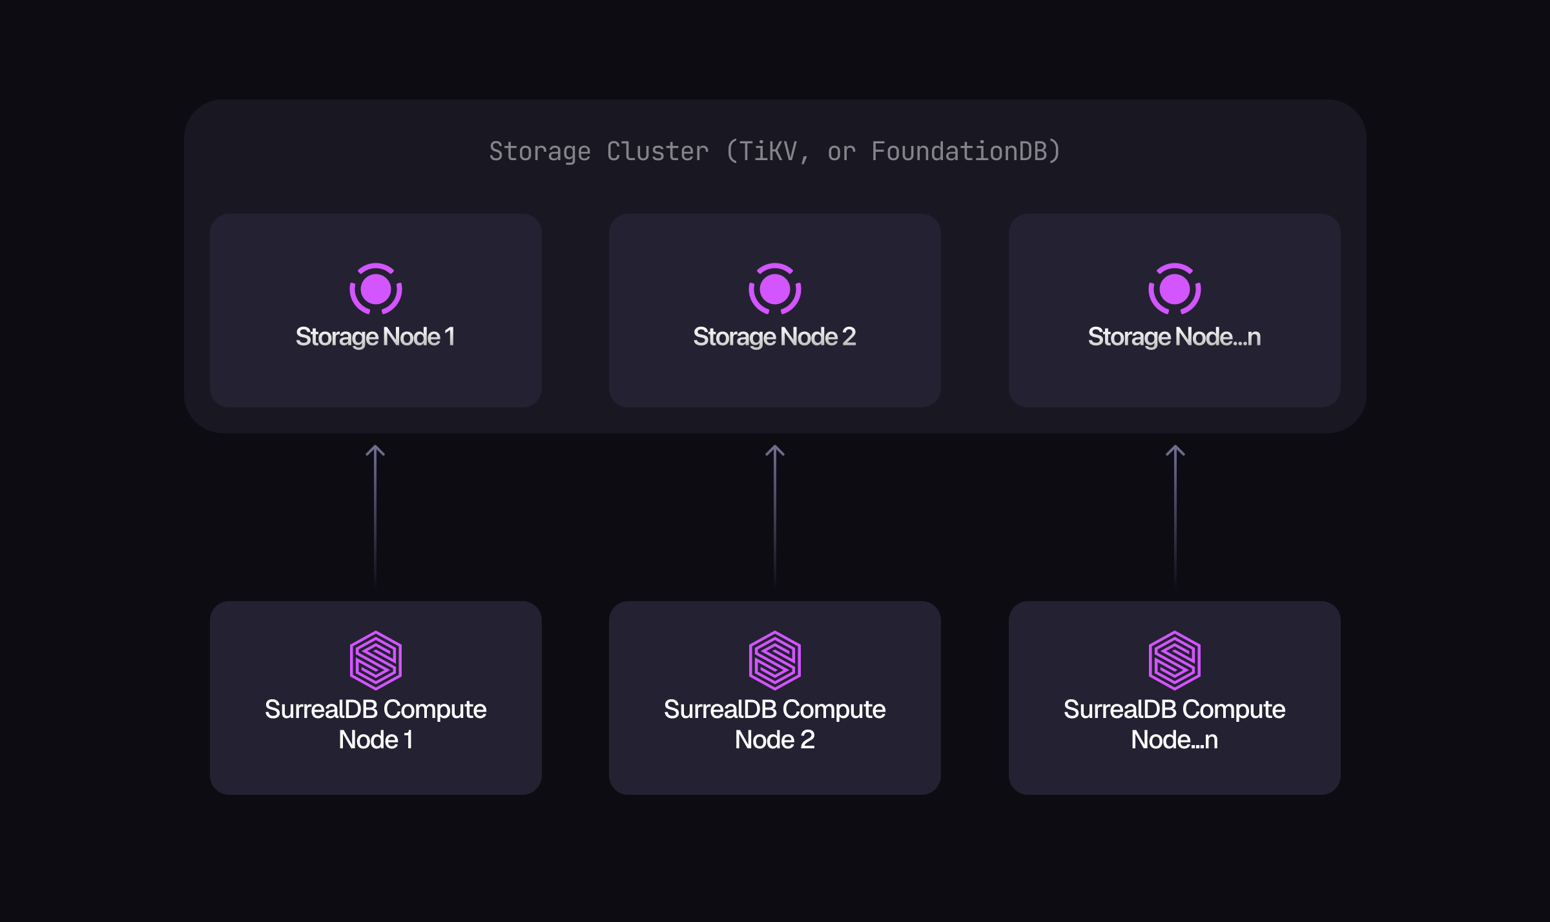
Task: Click the "Storage Cluster (TiKV, or FoundationDB)" heading
Action: (775, 152)
